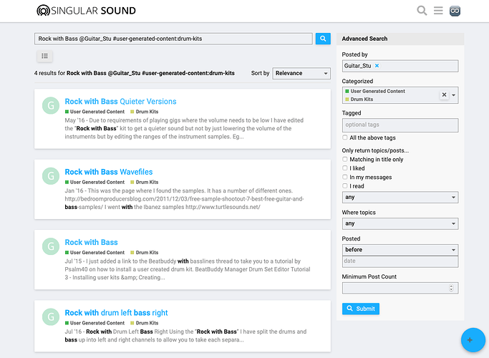Open Rock with Bass Quieter Versions topic
The width and height of the screenshot is (489, 358).
click(x=120, y=102)
